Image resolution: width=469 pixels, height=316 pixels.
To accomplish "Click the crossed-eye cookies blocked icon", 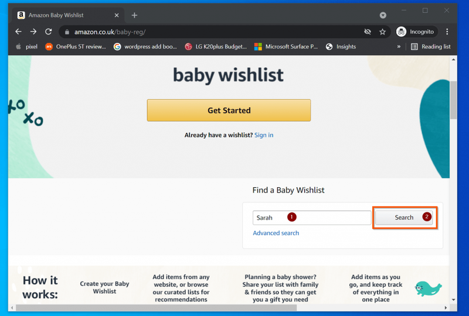I will 368,32.
